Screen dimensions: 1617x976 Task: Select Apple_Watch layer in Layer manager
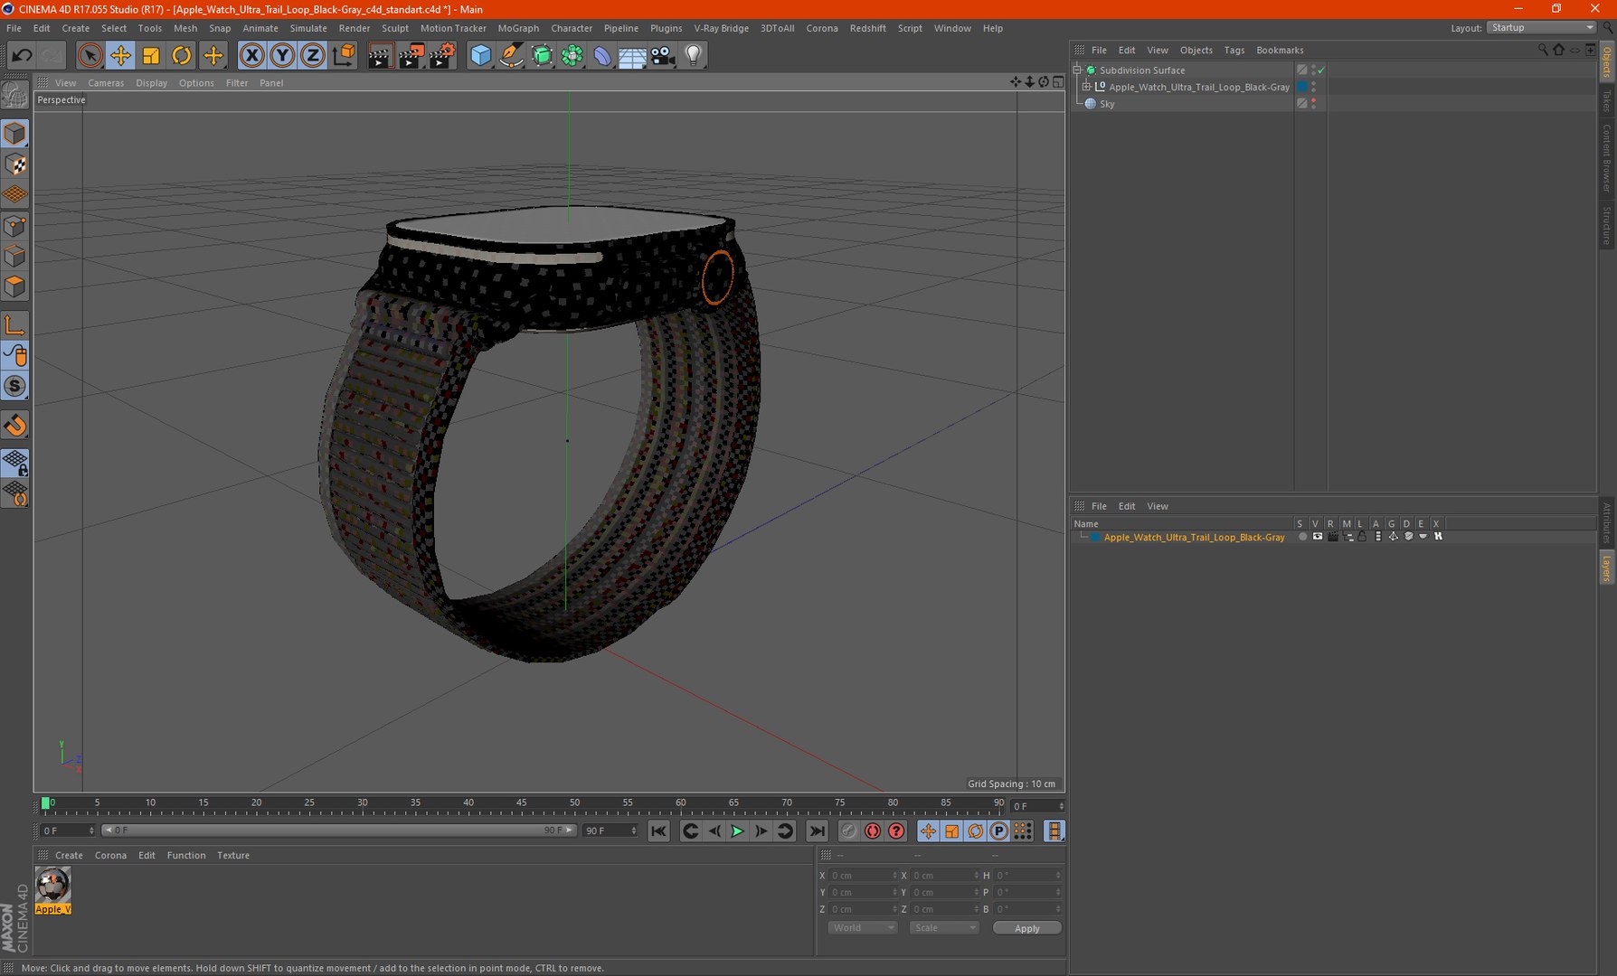[1194, 537]
